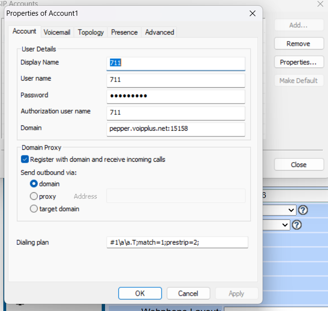Focus the Dialing plan text field
The image size is (328, 311).
point(177,242)
